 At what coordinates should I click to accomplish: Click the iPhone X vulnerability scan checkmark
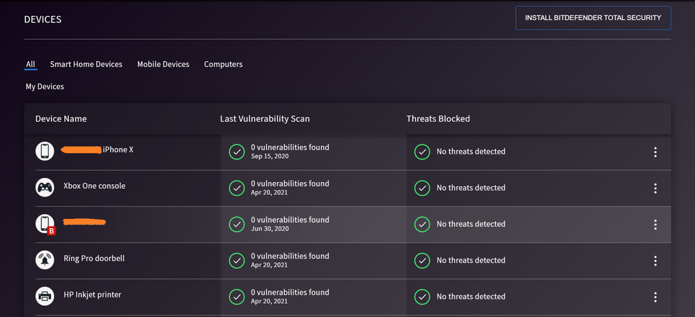(237, 151)
